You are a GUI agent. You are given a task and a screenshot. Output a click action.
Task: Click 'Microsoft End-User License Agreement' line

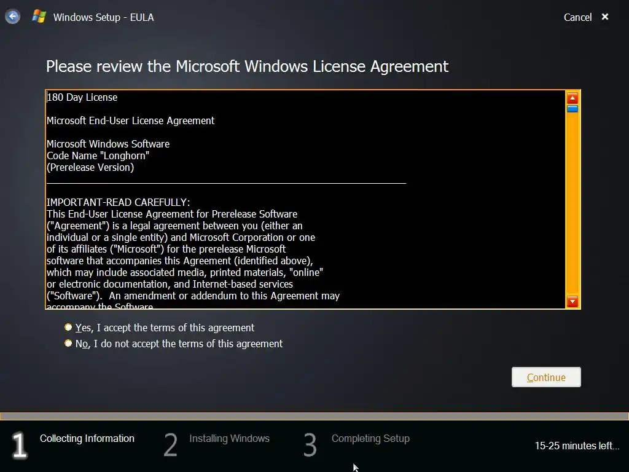[x=130, y=120]
